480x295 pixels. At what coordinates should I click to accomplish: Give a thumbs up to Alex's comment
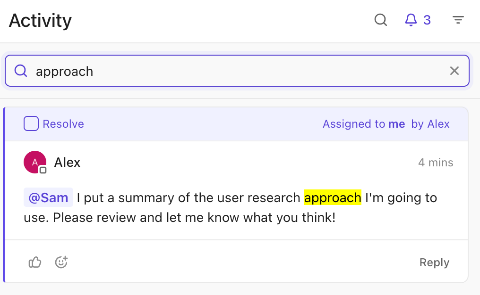(x=34, y=262)
